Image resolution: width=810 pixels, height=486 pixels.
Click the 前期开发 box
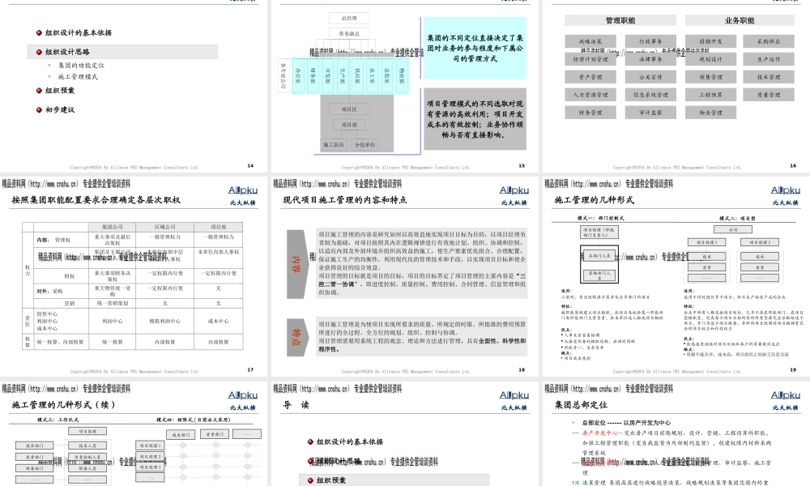pos(710,41)
